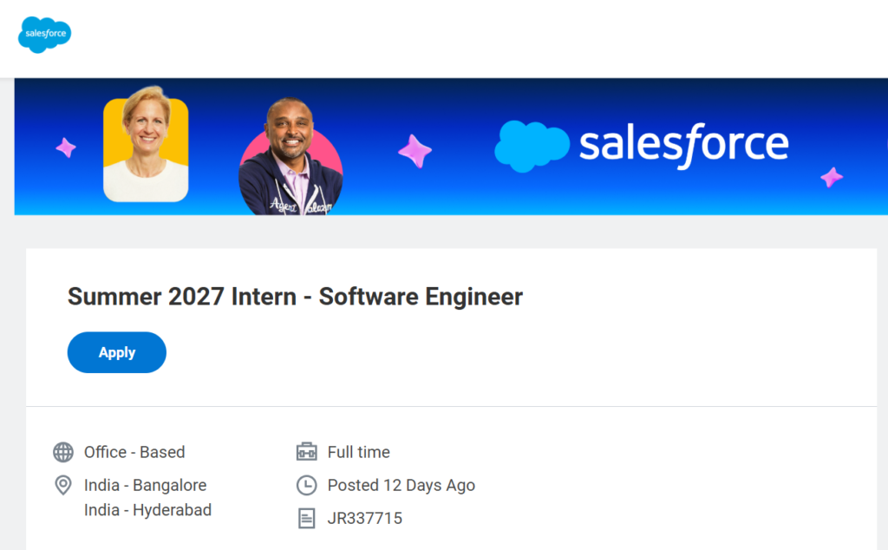This screenshot has height=550, width=888.
Task: Click the briefcase icon beside Full time
Action: tap(306, 452)
